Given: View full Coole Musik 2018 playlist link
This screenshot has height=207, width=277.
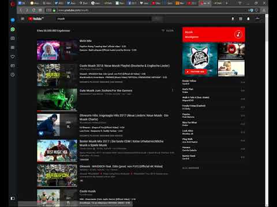Looking at the screenshot, I should point(101,82).
